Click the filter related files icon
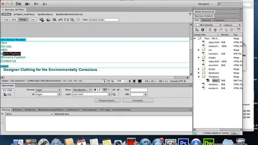Image resolution: width=258 pixels, height=145 pixels. (190, 14)
